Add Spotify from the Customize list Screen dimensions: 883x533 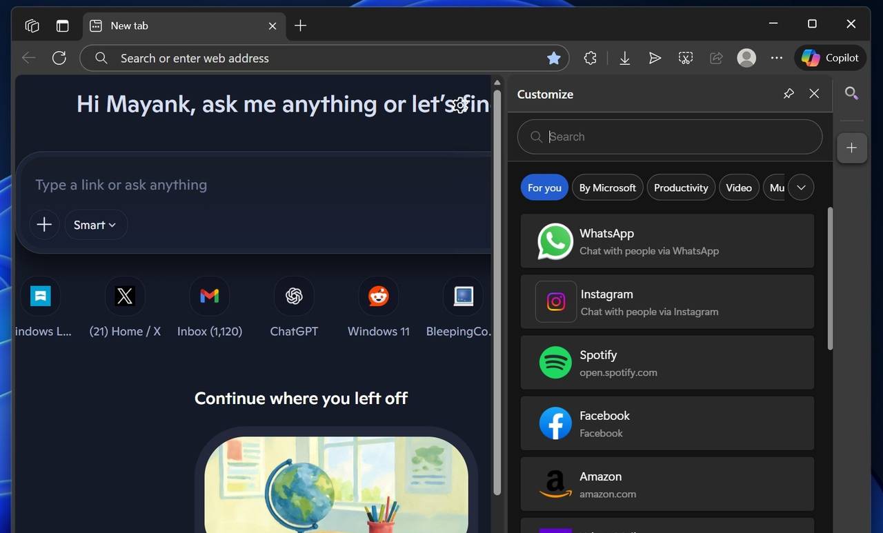666,363
